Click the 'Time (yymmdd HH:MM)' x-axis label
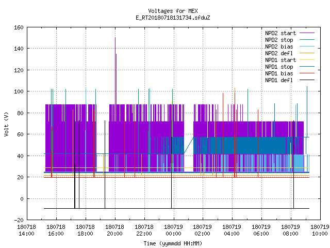 click(x=173, y=243)
